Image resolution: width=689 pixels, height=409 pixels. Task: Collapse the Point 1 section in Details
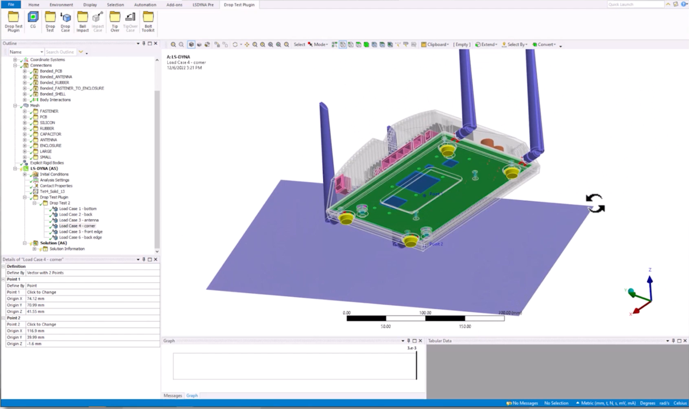3,279
